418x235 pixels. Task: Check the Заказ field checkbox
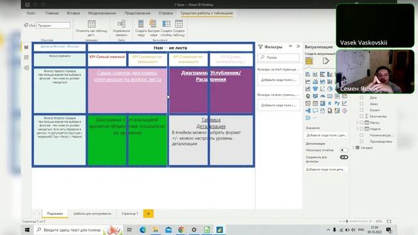361,104
